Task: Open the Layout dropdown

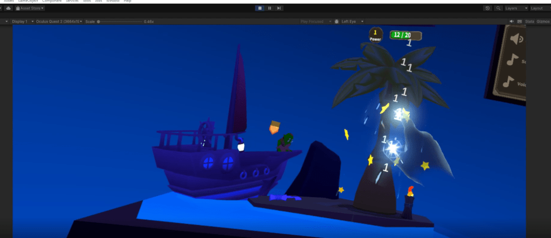Action: 539,8
